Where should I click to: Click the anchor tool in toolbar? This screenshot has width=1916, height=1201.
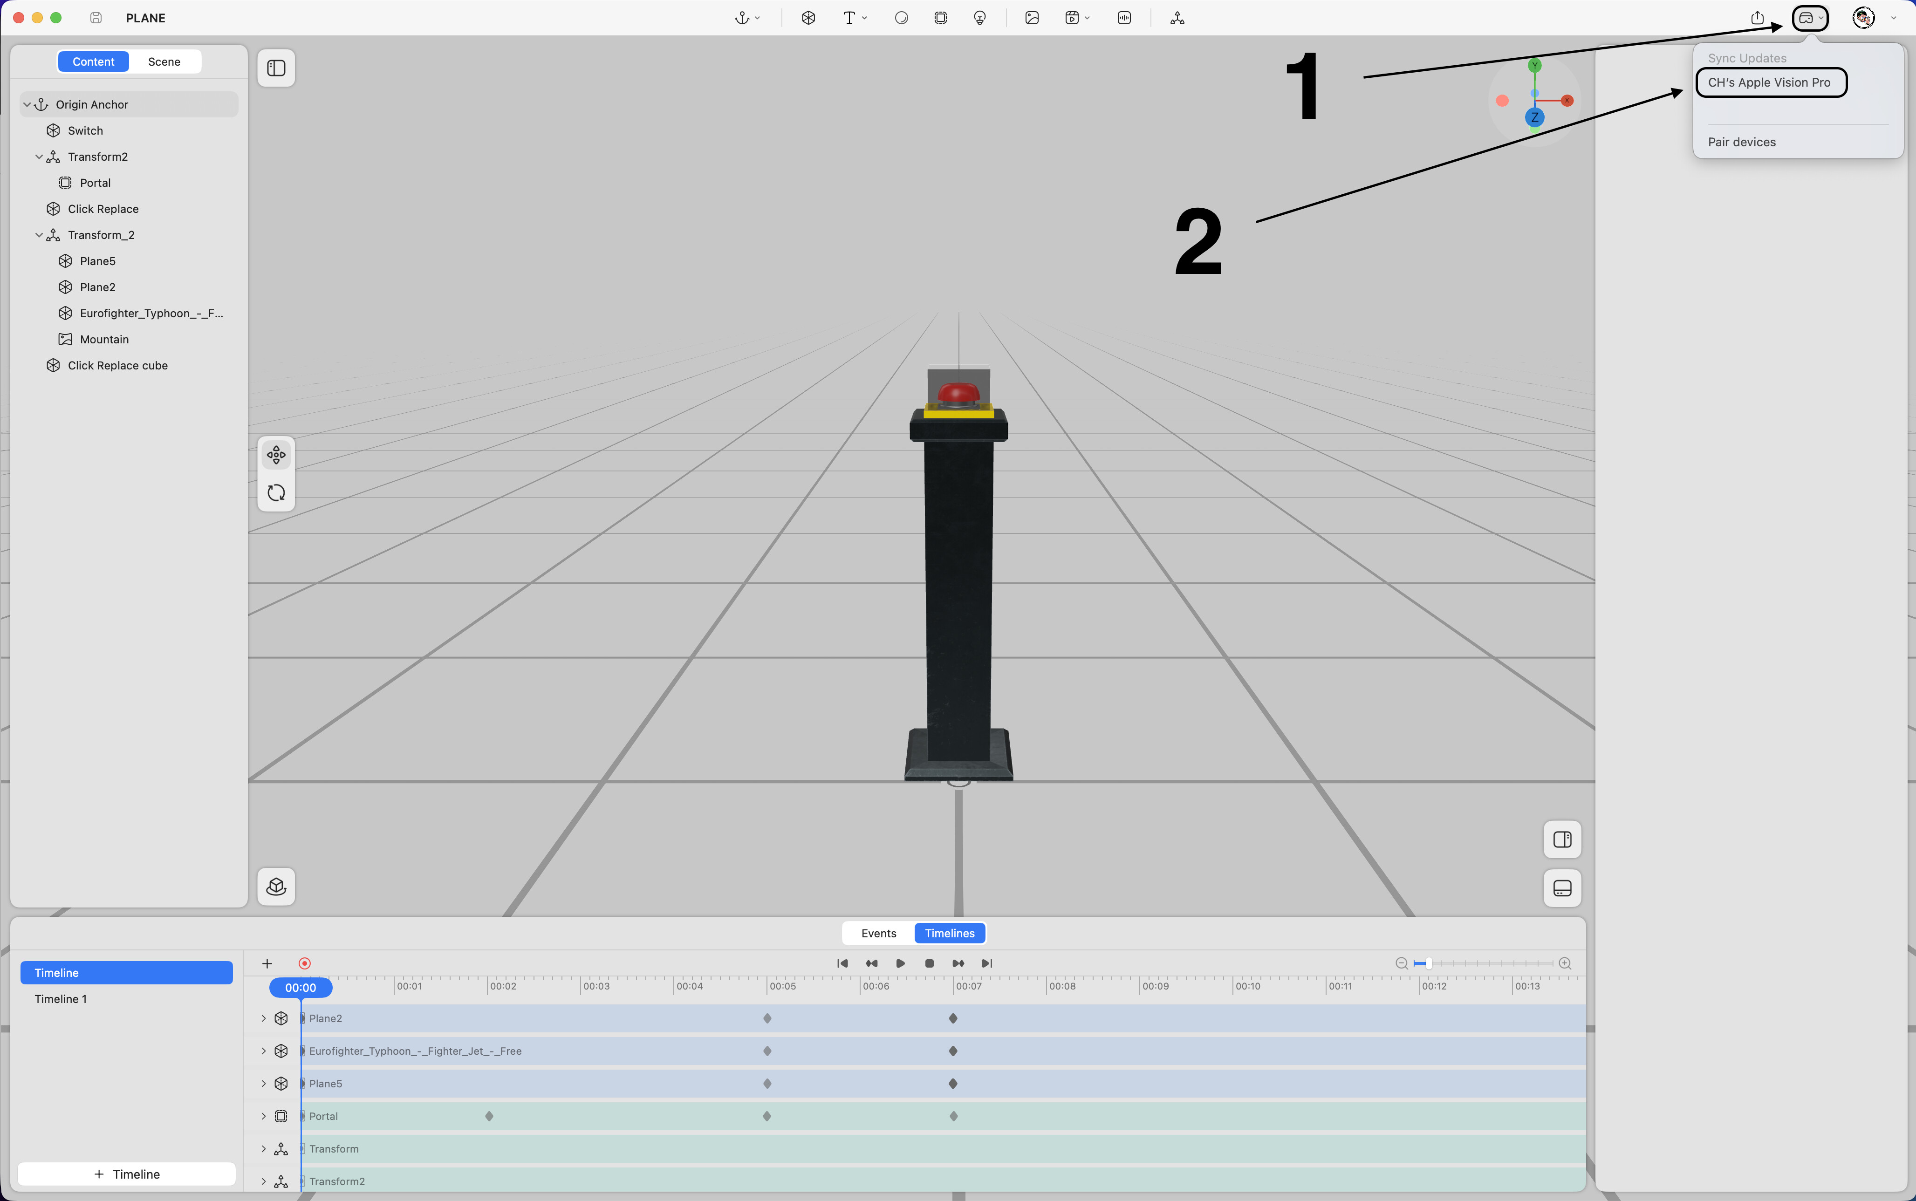pos(742,18)
